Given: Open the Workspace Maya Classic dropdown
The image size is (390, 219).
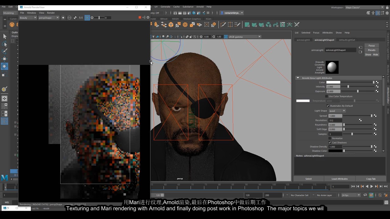Looking at the screenshot, I should tap(365, 7).
